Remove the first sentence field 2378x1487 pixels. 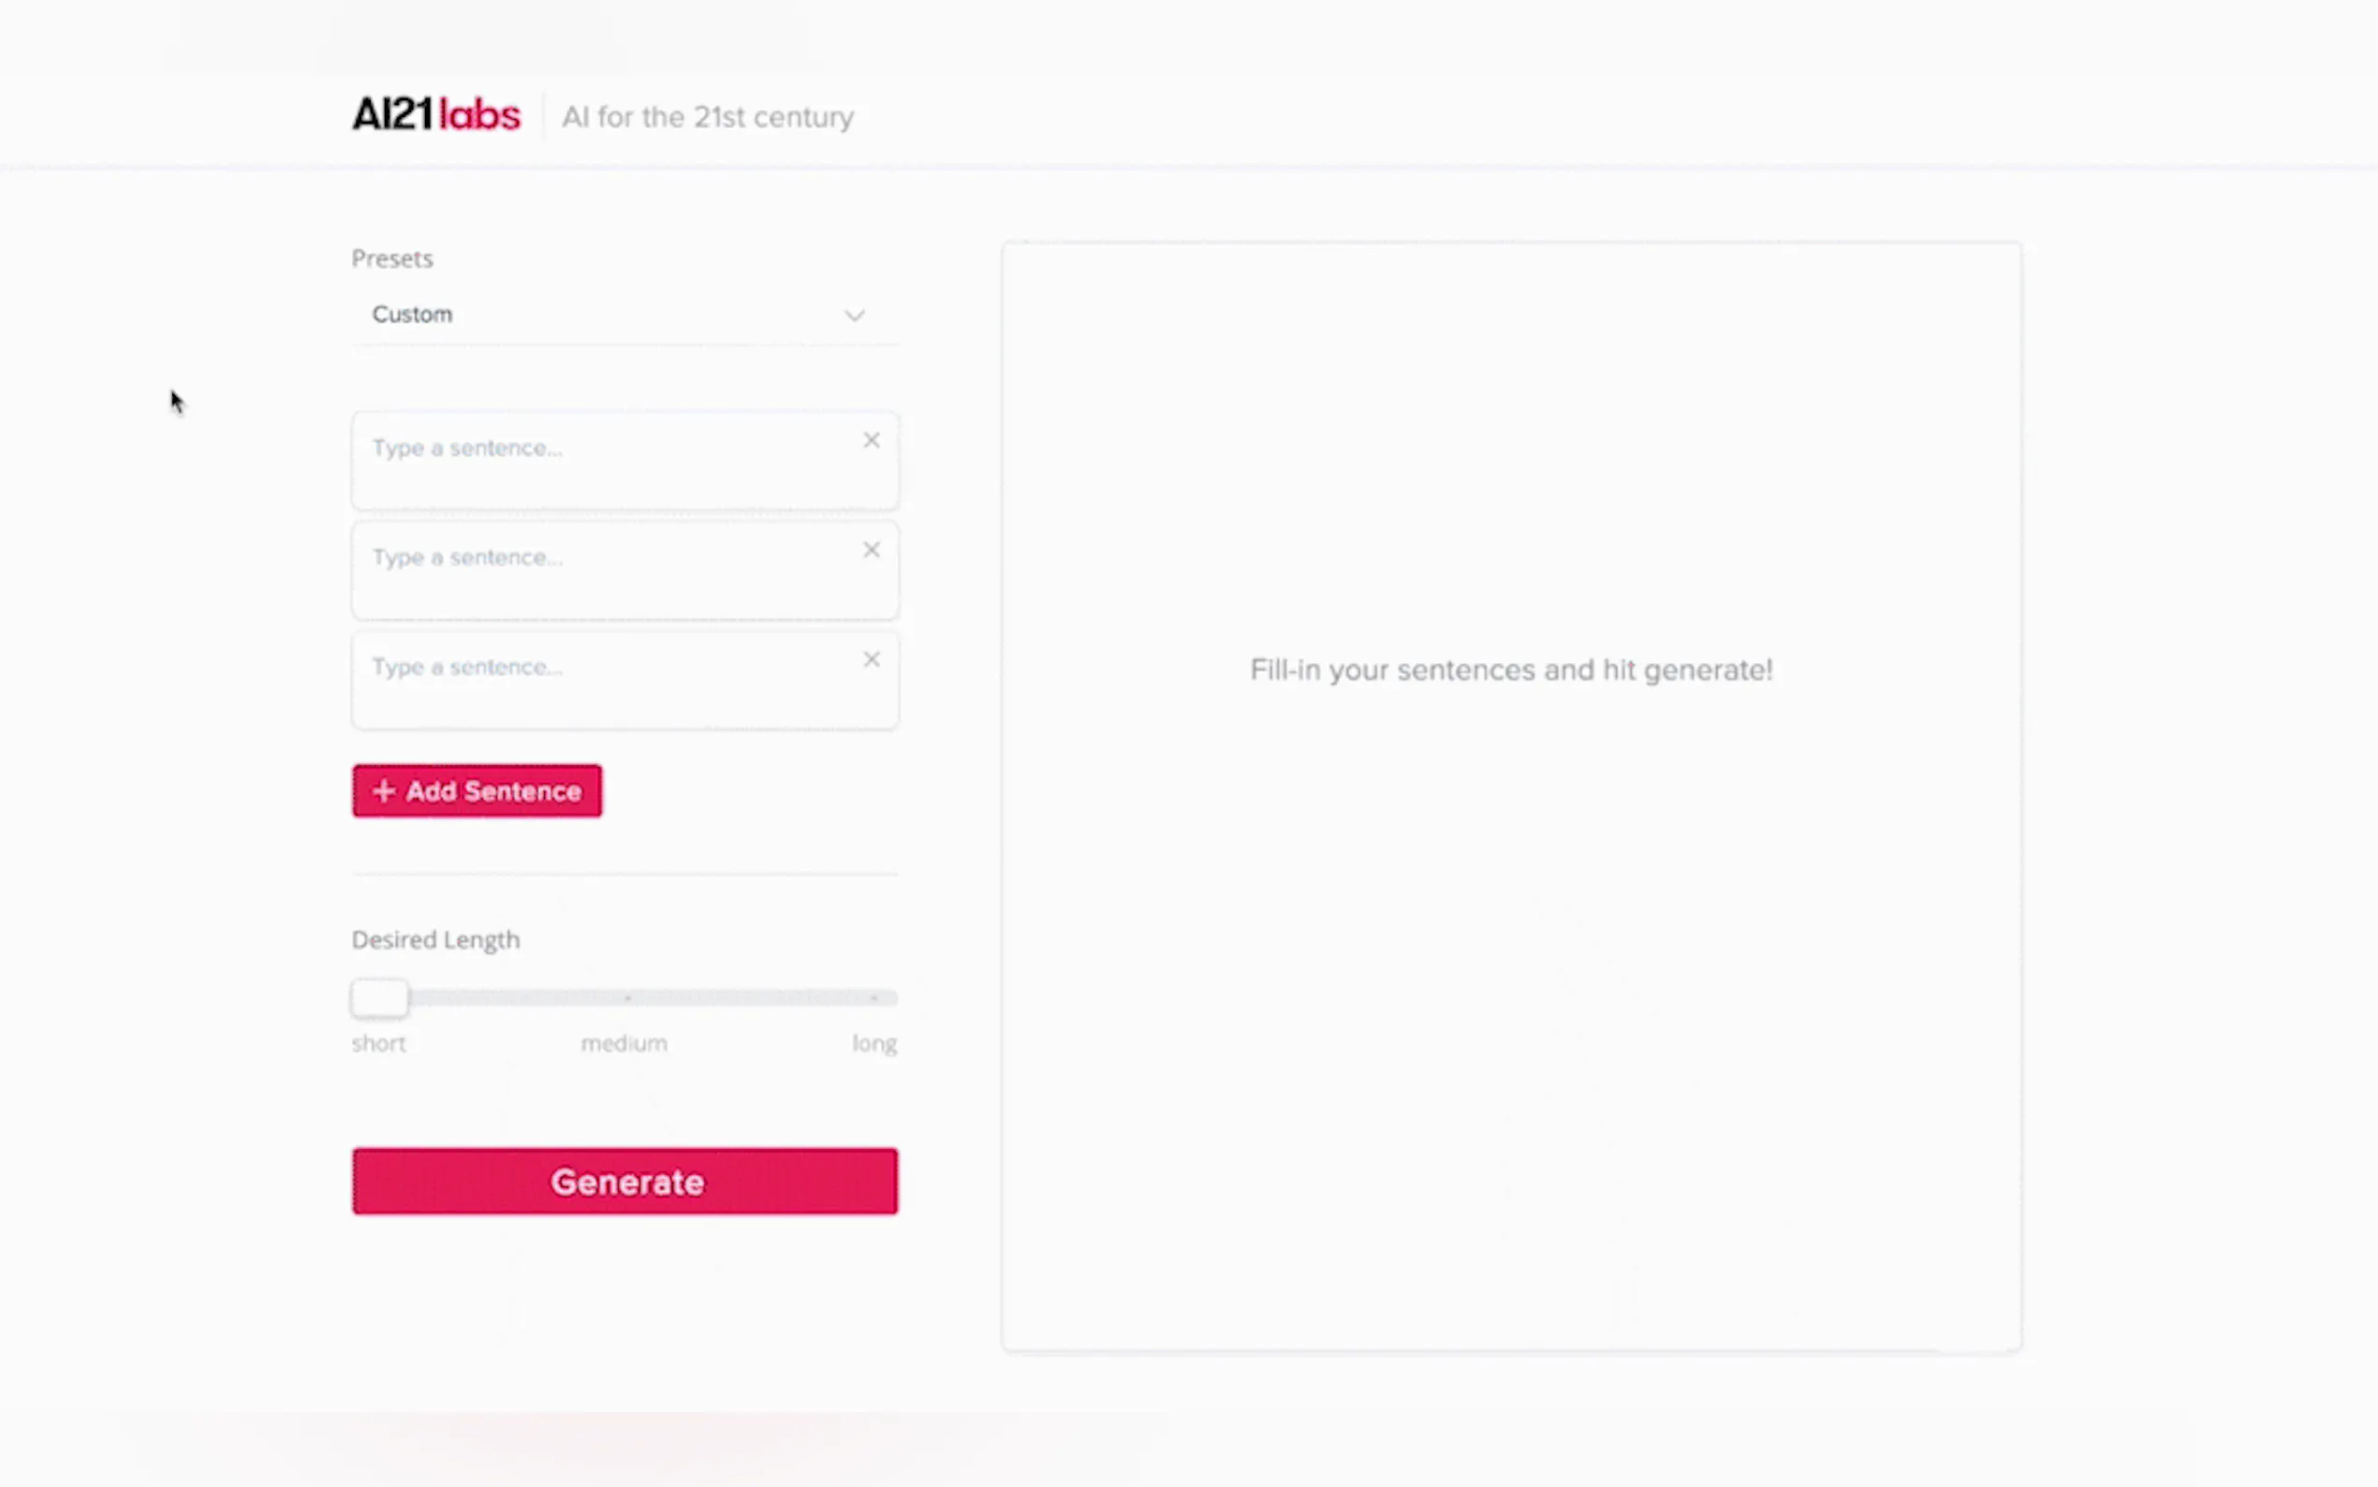pos(871,441)
